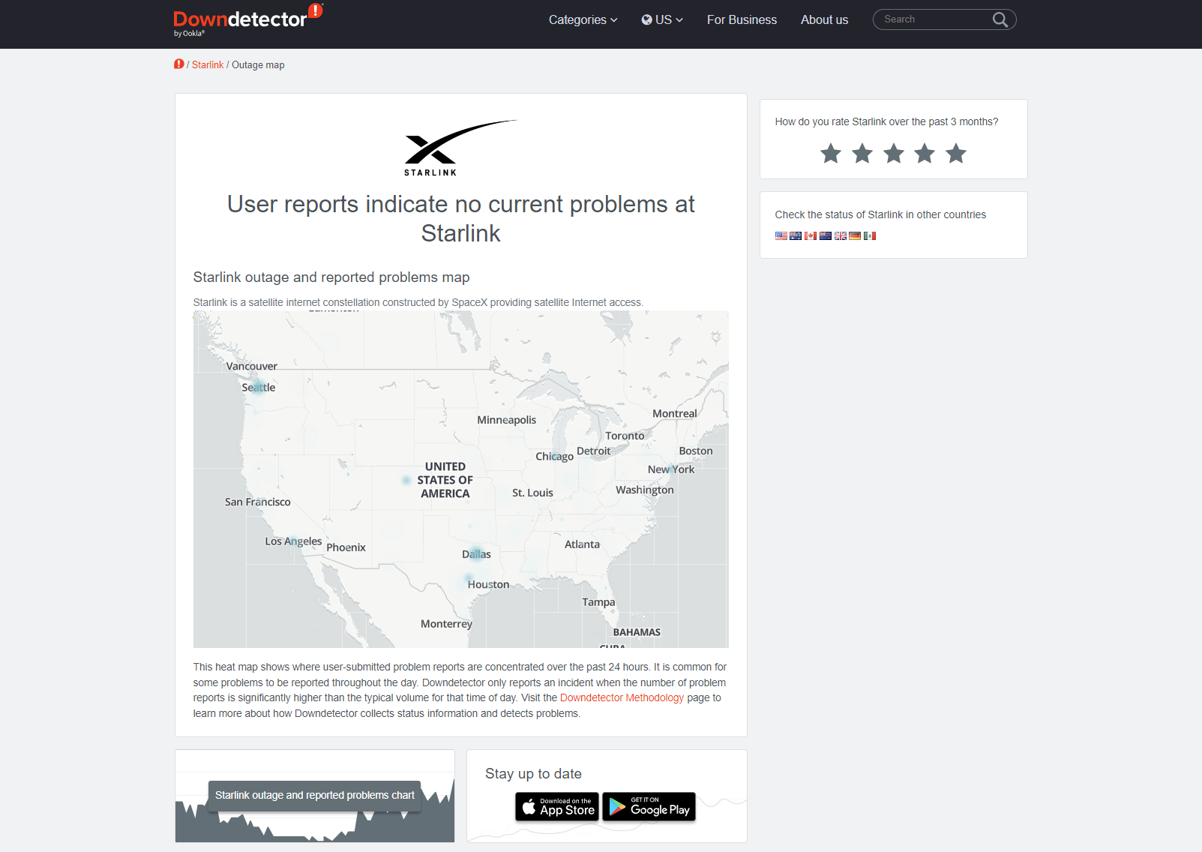
Task: Select the Australia flag
Action: pyautogui.click(x=796, y=235)
